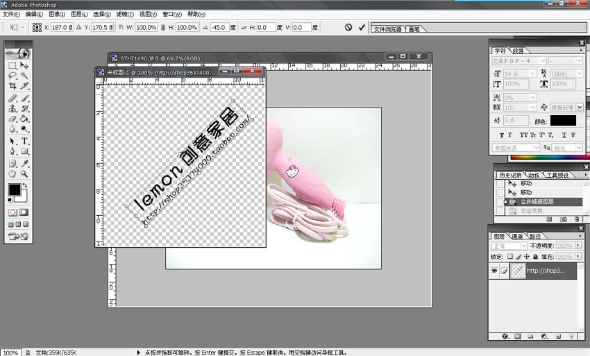Screen dimensions: 590x356
Task: Switch to the 动作 tab
Action: 534,176
